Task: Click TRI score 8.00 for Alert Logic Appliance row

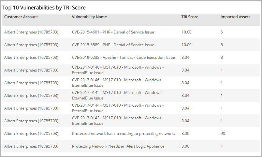Action: point(185,146)
